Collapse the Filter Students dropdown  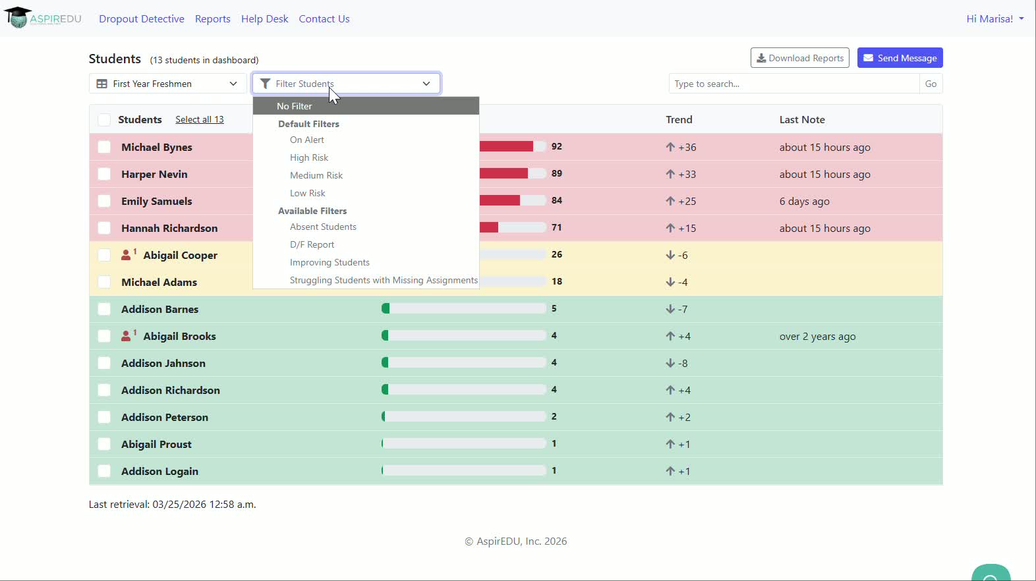[346, 84]
